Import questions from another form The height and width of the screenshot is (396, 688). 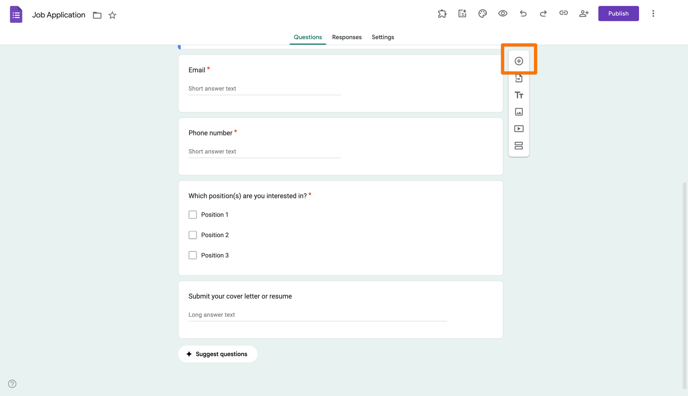[x=519, y=78]
